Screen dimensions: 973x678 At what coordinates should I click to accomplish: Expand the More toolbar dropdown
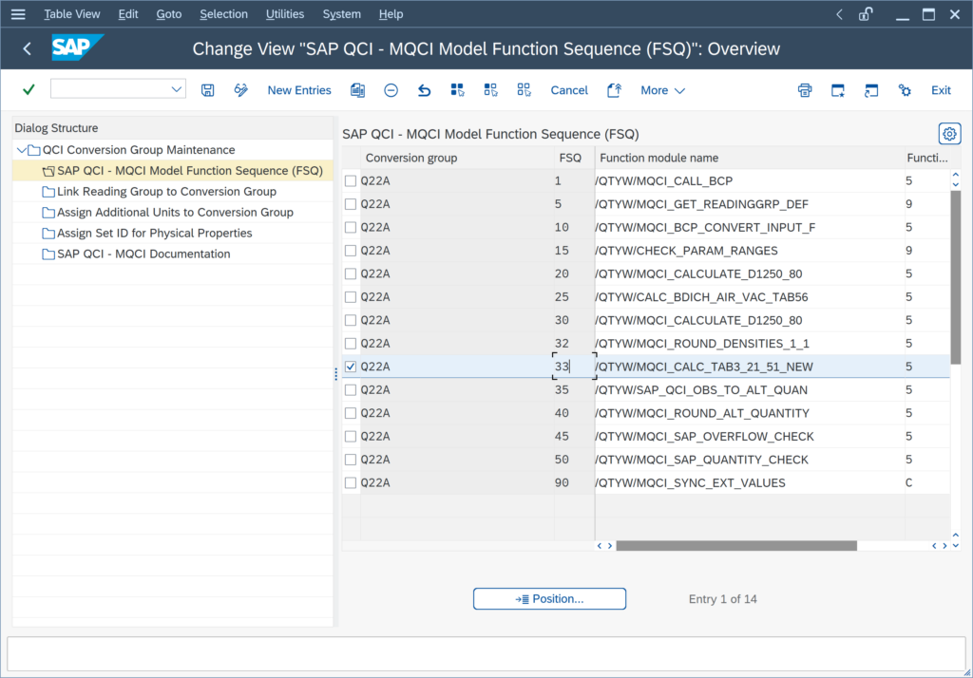662,90
